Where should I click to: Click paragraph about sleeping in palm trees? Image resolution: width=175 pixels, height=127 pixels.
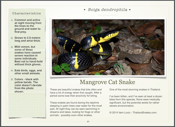(76, 109)
